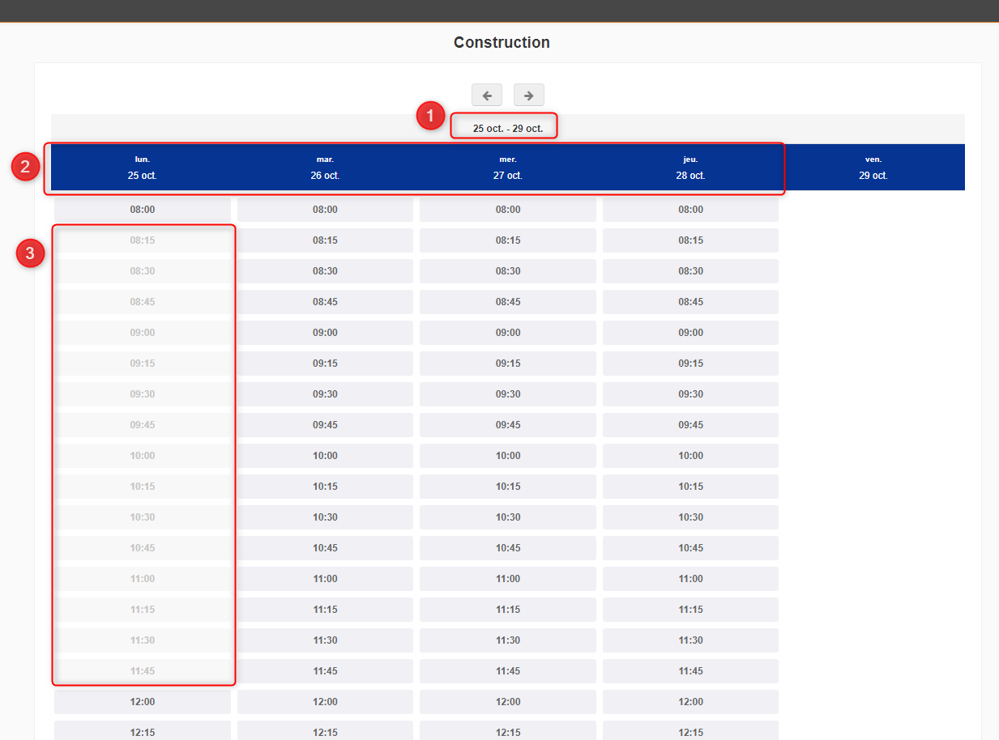Pick the 10:00 slot on Tuesday
The width and height of the screenshot is (999, 740).
pyautogui.click(x=325, y=456)
